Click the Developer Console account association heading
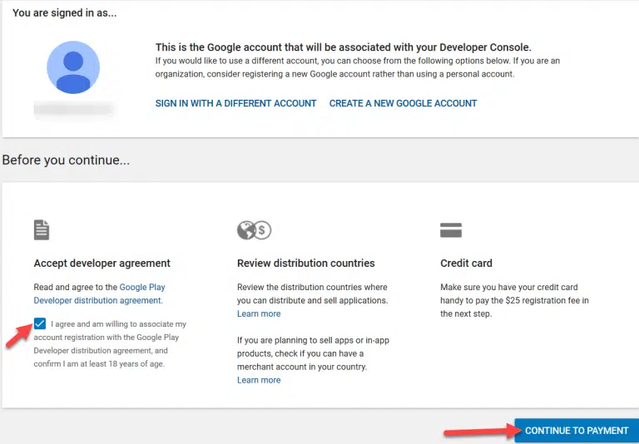The height and width of the screenshot is (444, 639). point(343,47)
